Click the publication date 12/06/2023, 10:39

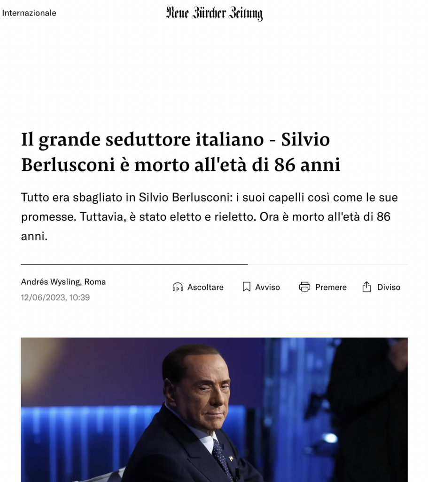(55, 297)
